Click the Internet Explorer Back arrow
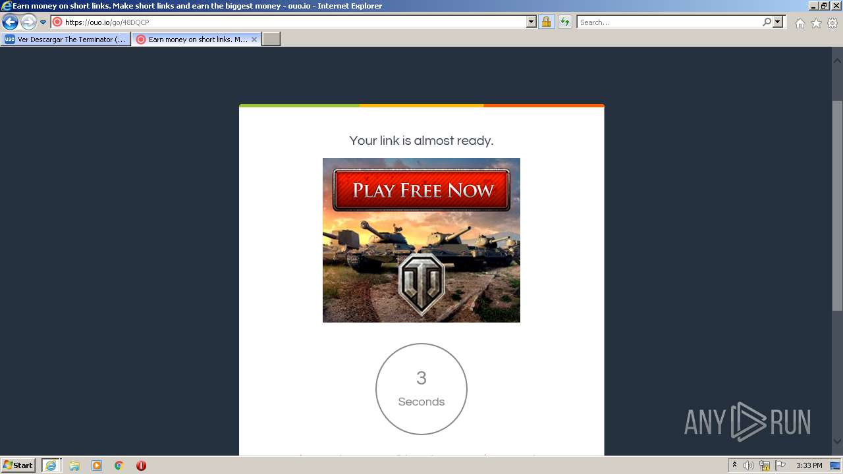Screen dimensions: 843x474 click(10, 22)
